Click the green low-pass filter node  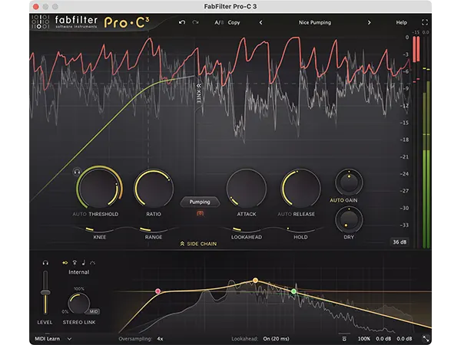(294, 291)
